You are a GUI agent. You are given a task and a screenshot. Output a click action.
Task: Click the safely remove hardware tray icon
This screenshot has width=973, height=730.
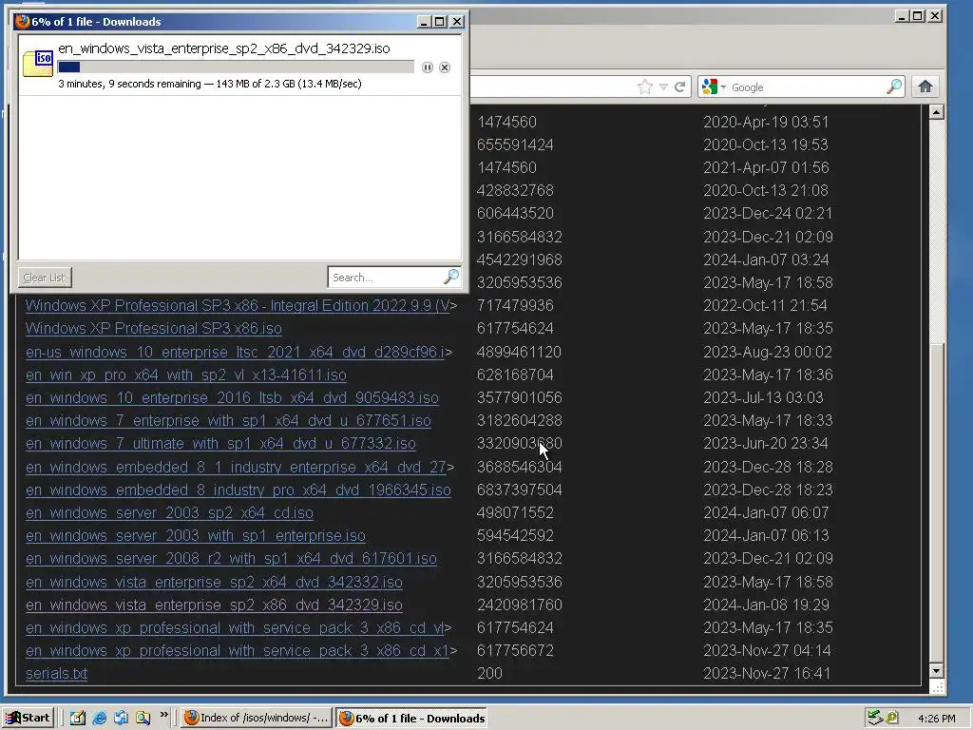875,719
